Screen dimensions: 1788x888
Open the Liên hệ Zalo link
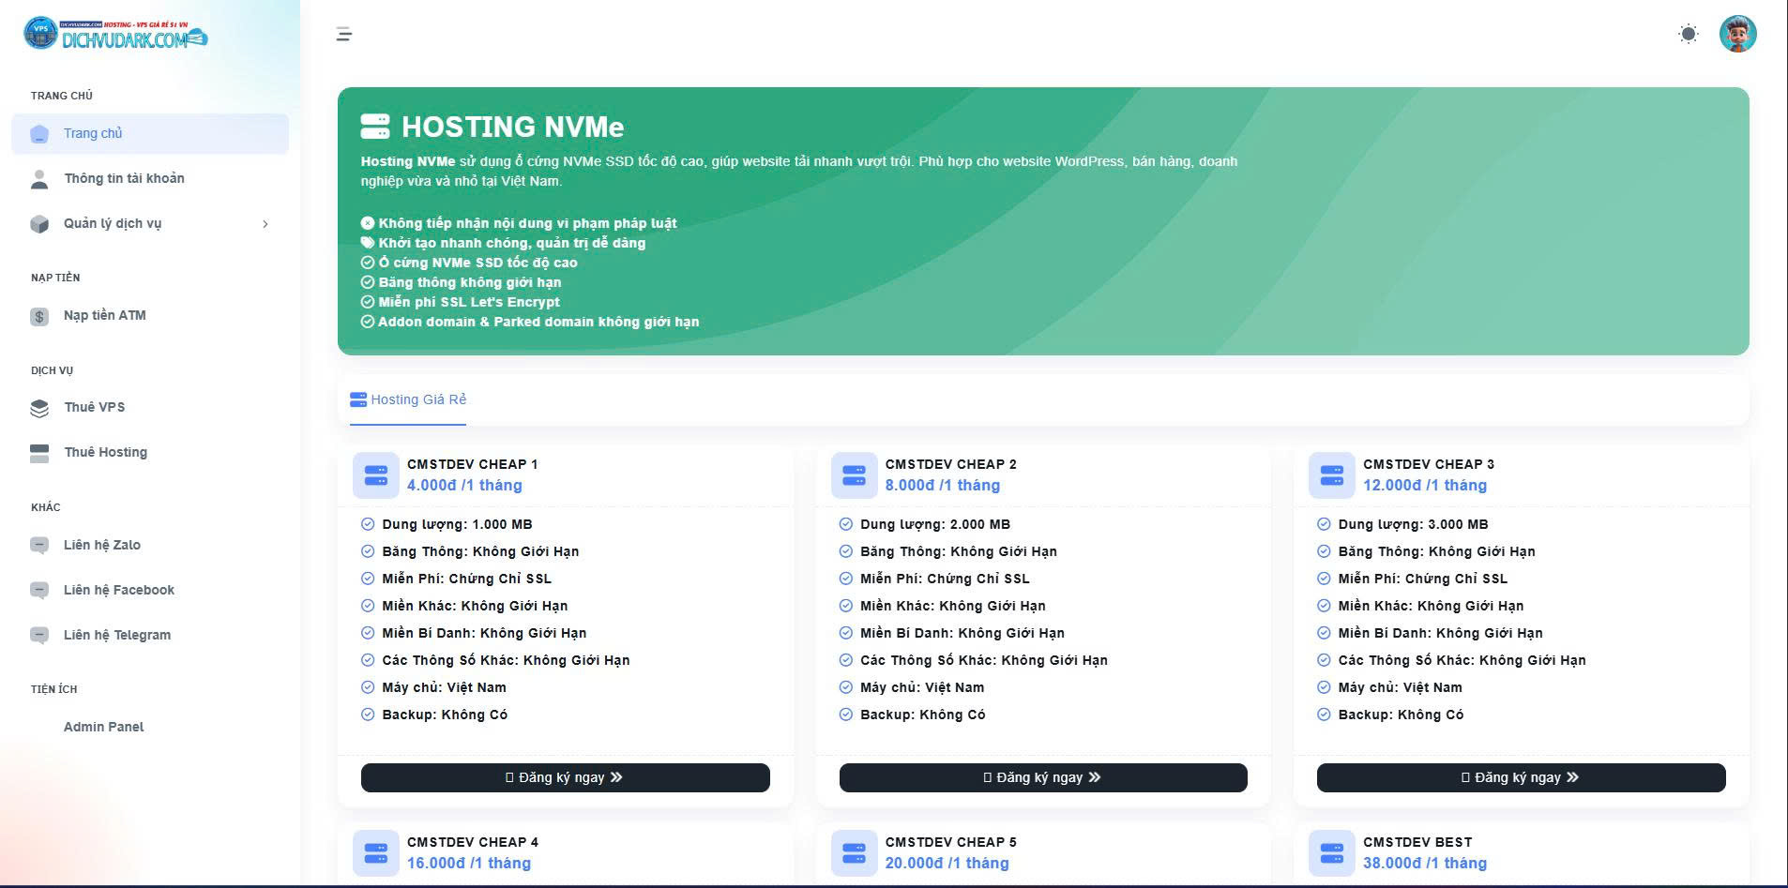point(101,545)
